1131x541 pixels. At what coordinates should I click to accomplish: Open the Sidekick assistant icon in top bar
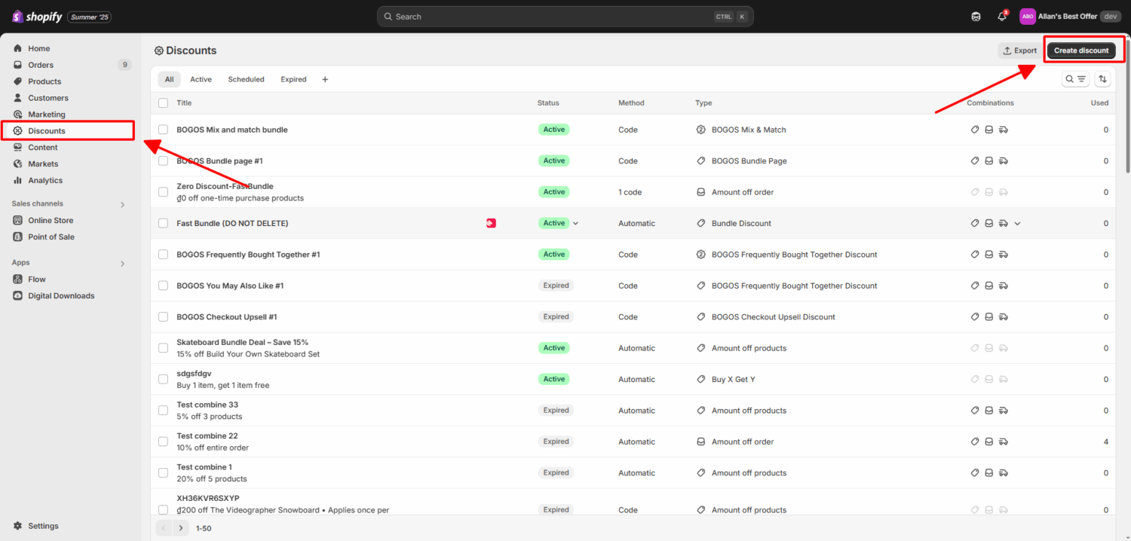coord(976,17)
